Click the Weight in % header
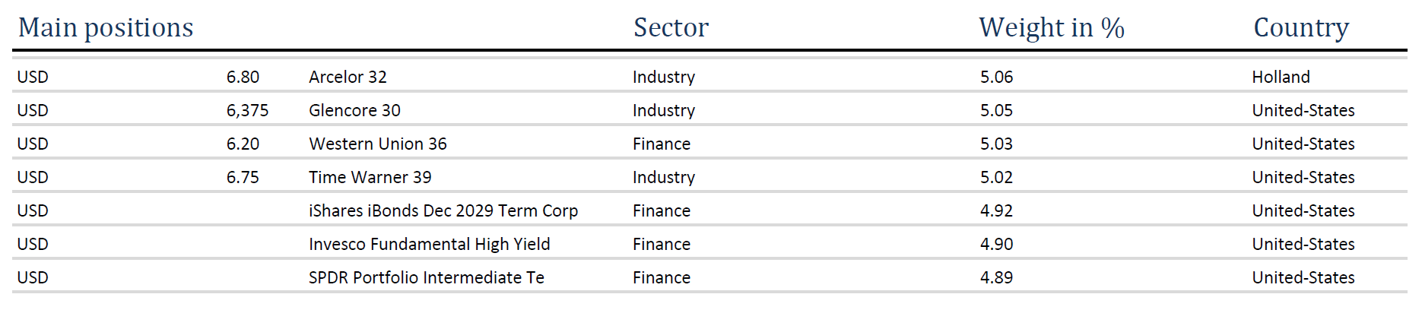1422x310 pixels. (1051, 27)
